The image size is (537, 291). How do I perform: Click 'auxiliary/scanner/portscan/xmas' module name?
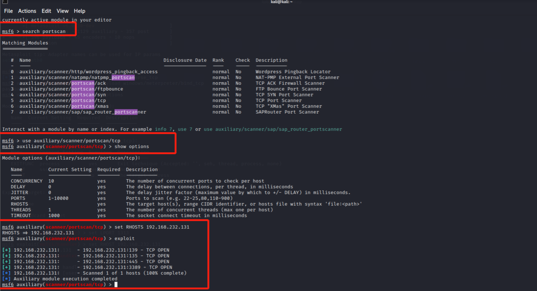(64, 106)
